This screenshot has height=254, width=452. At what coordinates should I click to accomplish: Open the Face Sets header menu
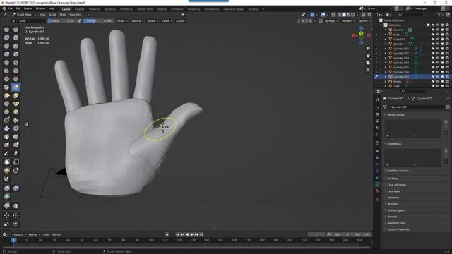[75, 14]
